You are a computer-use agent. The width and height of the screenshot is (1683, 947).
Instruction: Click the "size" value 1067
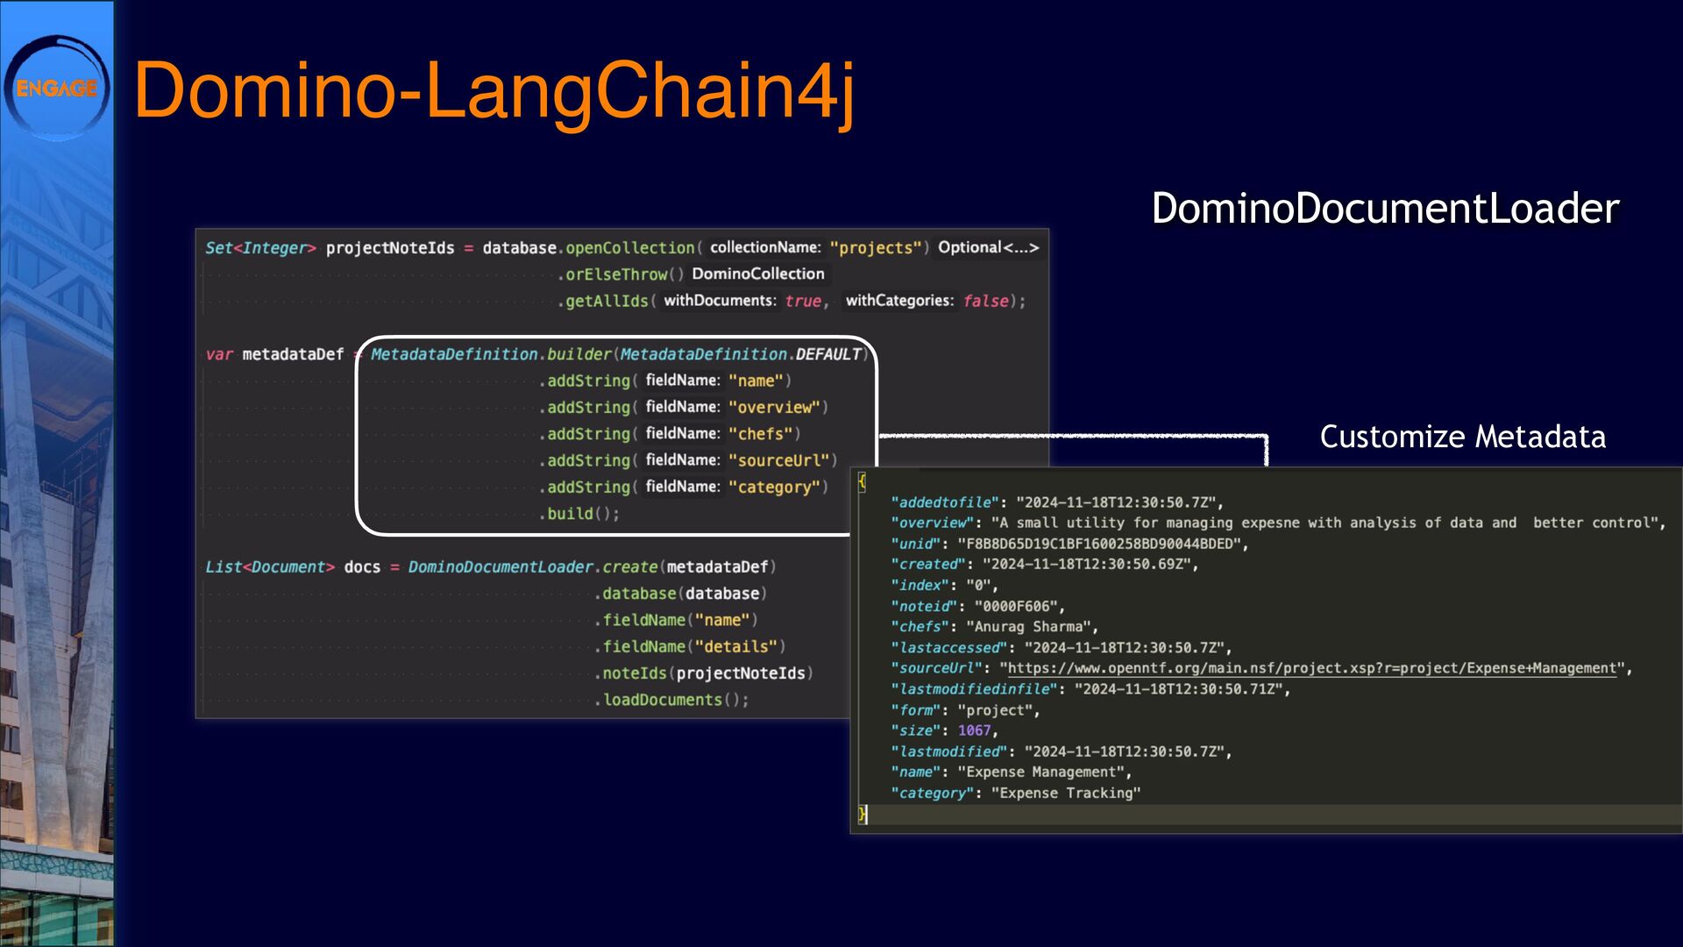click(974, 730)
